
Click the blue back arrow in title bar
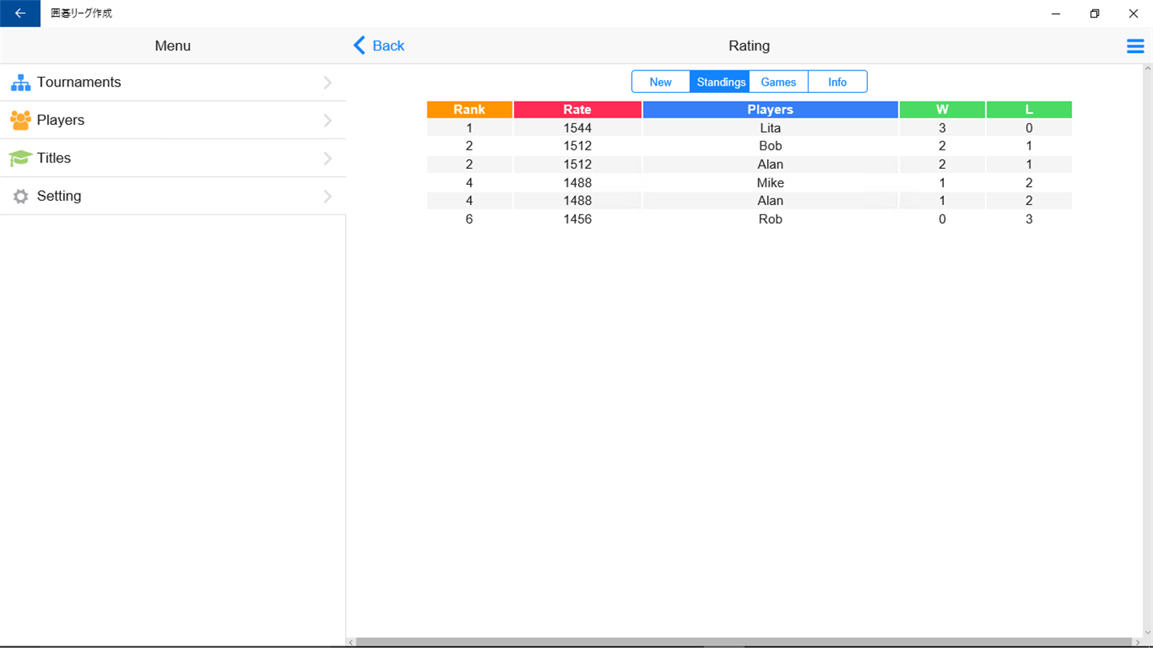coord(20,14)
